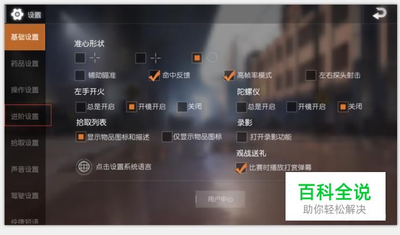Image resolution: width=400 pixels, height=235 pixels.
Task: Choose 仅显示物品图标 for pickup list
Action: coord(167,137)
